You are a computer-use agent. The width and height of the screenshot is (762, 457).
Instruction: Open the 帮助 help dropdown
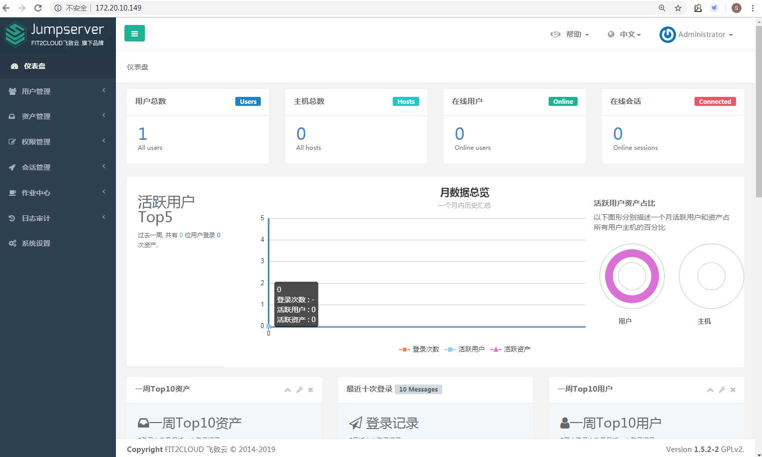570,34
